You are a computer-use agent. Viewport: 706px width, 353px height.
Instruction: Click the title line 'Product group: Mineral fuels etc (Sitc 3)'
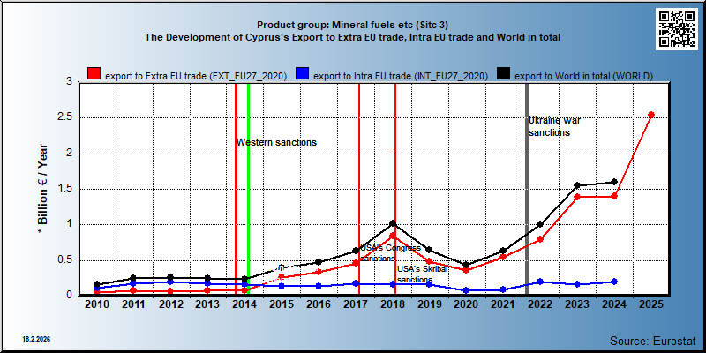pyautogui.click(x=352, y=25)
